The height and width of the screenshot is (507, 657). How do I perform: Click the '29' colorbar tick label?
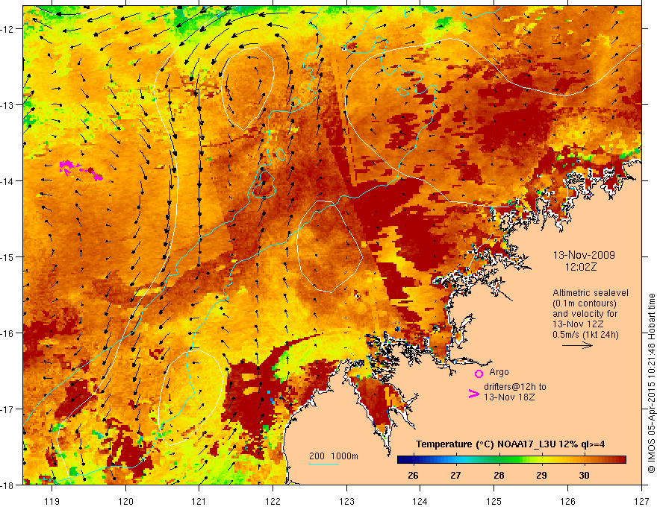(x=541, y=475)
